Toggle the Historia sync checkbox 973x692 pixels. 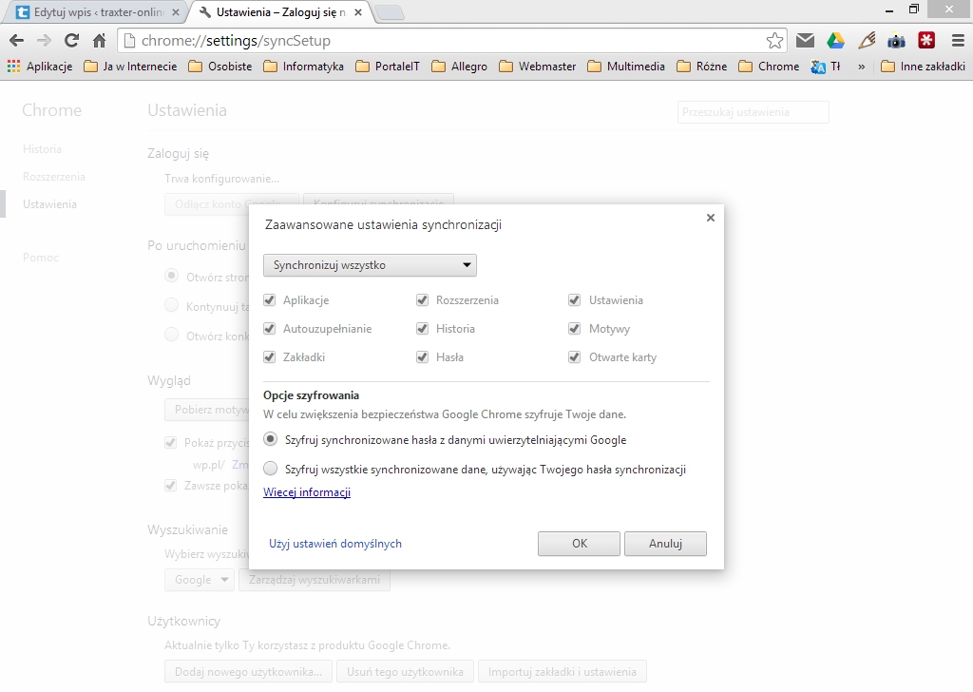point(422,329)
